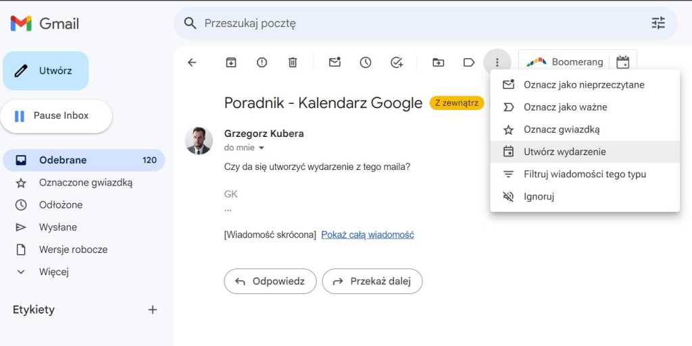Open search filter options slider icon
Viewport: 692px width, 346px height.
(x=658, y=24)
